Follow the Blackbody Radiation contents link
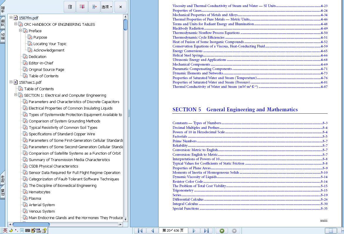 point(250,28)
